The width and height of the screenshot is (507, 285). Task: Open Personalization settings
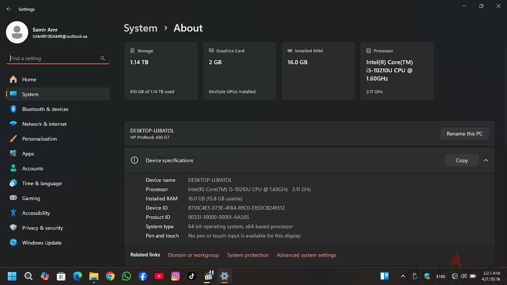click(57, 139)
